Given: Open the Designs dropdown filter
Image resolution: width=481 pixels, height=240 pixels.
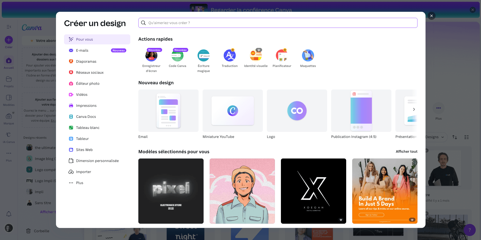Looking at the screenshot, I should pyautogui.click(x=435, y=137).
